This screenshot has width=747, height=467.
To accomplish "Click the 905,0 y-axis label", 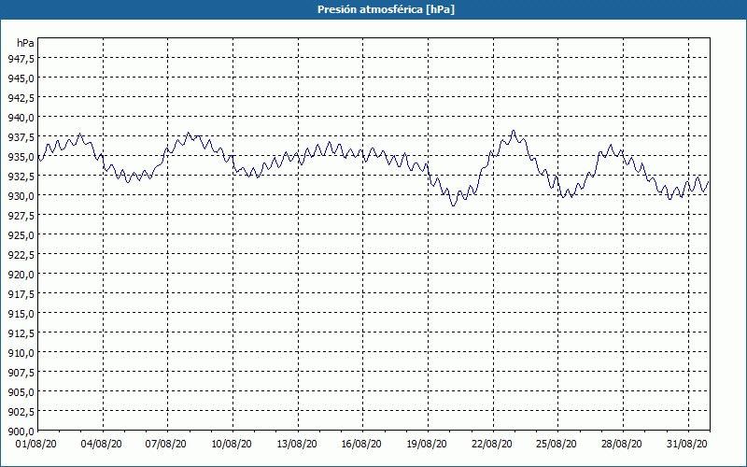I will [21, 391].
